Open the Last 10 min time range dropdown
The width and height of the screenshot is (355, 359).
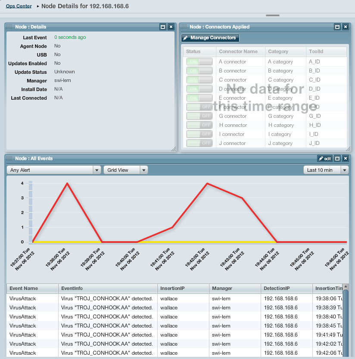326,170
